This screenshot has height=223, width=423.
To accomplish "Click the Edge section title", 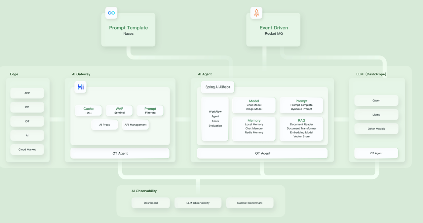I will 14,74.
